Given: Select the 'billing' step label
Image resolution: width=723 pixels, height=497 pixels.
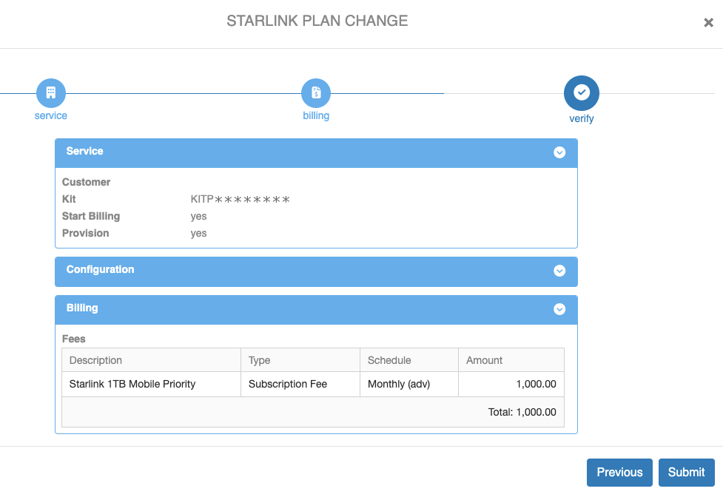Looking at the screenshot, I should coord(316,116).
